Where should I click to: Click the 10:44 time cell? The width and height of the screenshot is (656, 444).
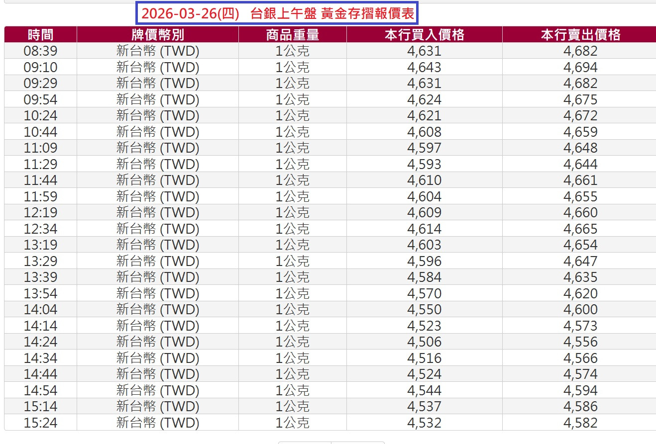[40, 132]
